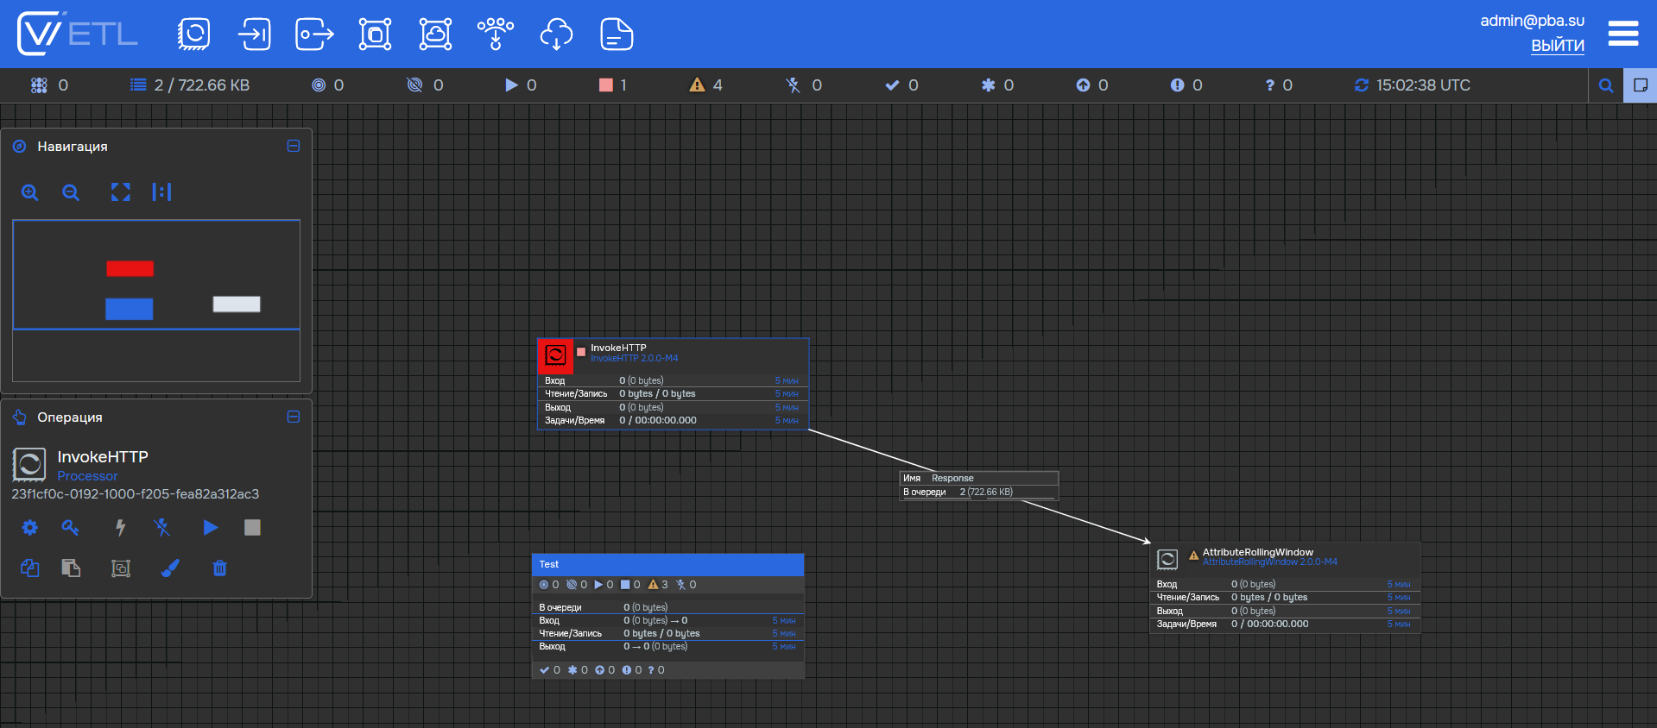
Task: Select the Processor component icon in toolbar
Action: point(193,35)
